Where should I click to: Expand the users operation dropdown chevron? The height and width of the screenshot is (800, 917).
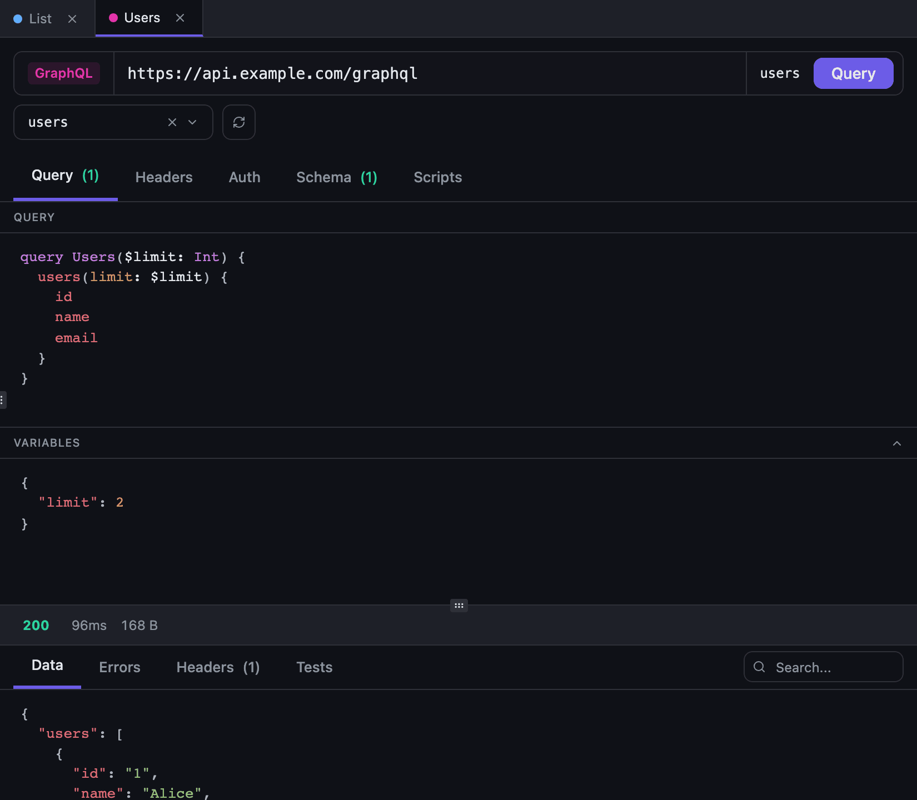tap(192, 122)
